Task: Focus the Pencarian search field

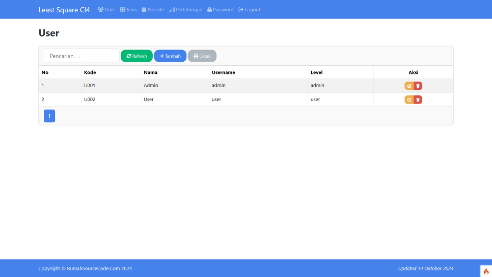Action: (81, 56)
